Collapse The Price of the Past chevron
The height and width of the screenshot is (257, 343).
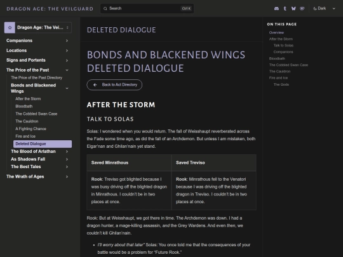pyautogui.click(x=67, y=70)
